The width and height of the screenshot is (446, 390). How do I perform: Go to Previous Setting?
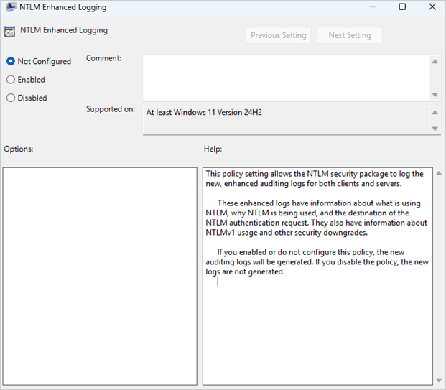click(x=278, y=35)
